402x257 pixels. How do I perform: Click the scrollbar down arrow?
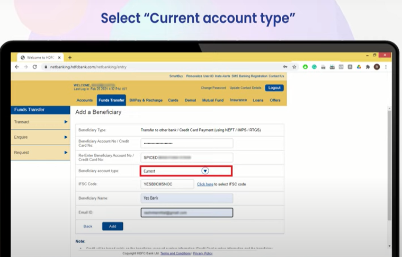click(389, 246)
